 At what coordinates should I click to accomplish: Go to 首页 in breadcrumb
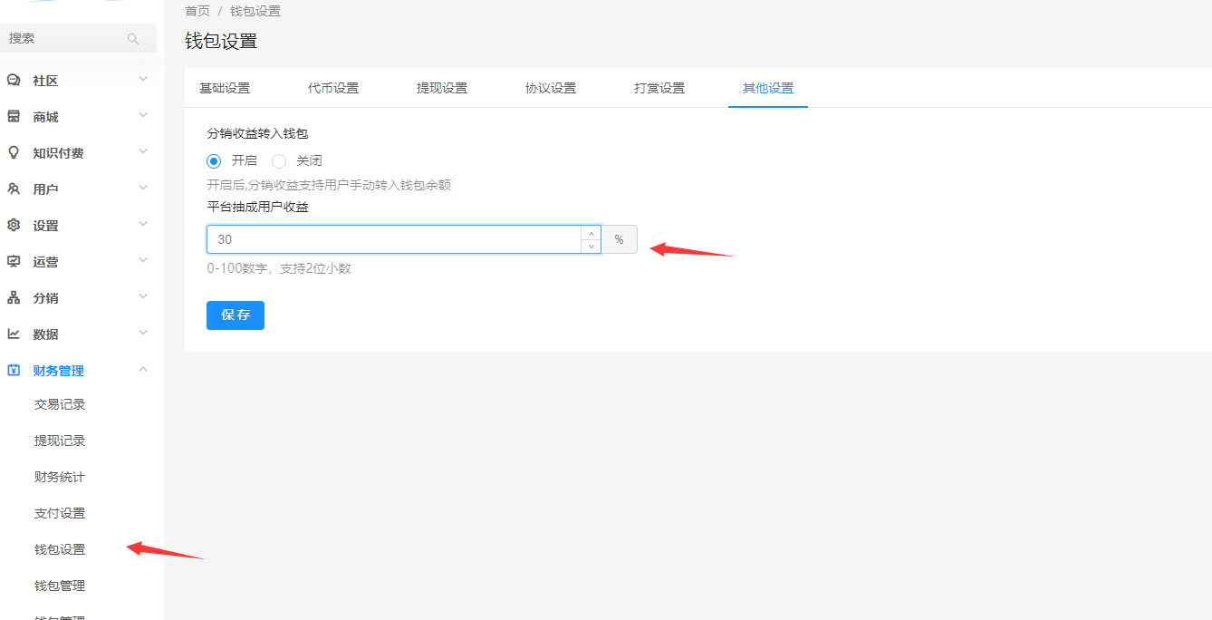point(197,11)
